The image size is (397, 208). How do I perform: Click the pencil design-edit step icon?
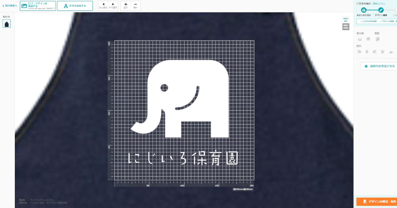[381, 10]
